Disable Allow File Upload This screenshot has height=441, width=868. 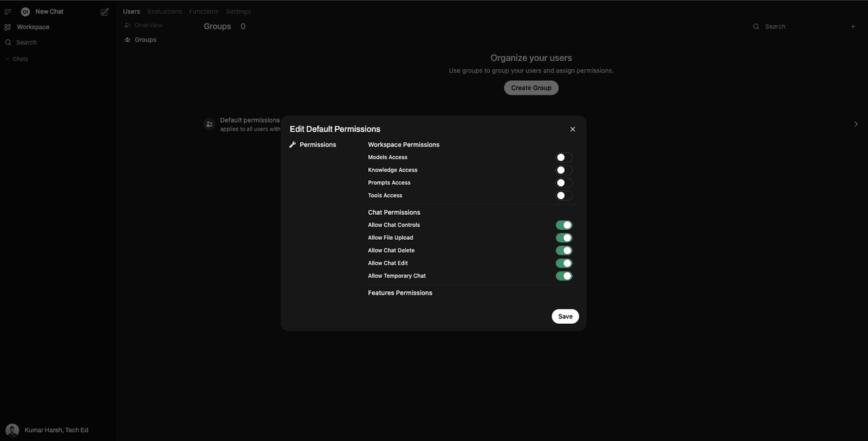[x=565, y=237]
